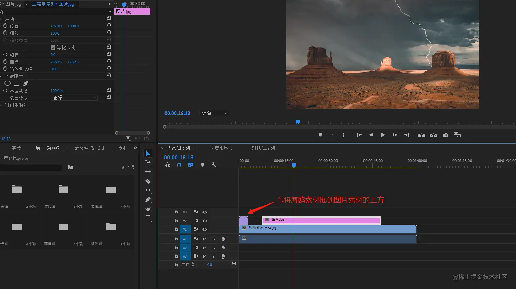The image size is (516, 289).
Task: Click the Play button in Program monitor
Action: [x=383, y=135]
